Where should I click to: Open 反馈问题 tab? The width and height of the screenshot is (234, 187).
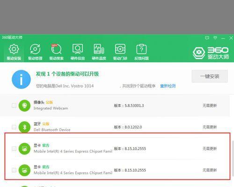[x=141, y=52]
